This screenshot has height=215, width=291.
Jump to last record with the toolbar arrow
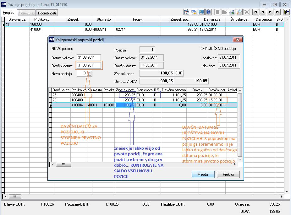tap(277, 12)
